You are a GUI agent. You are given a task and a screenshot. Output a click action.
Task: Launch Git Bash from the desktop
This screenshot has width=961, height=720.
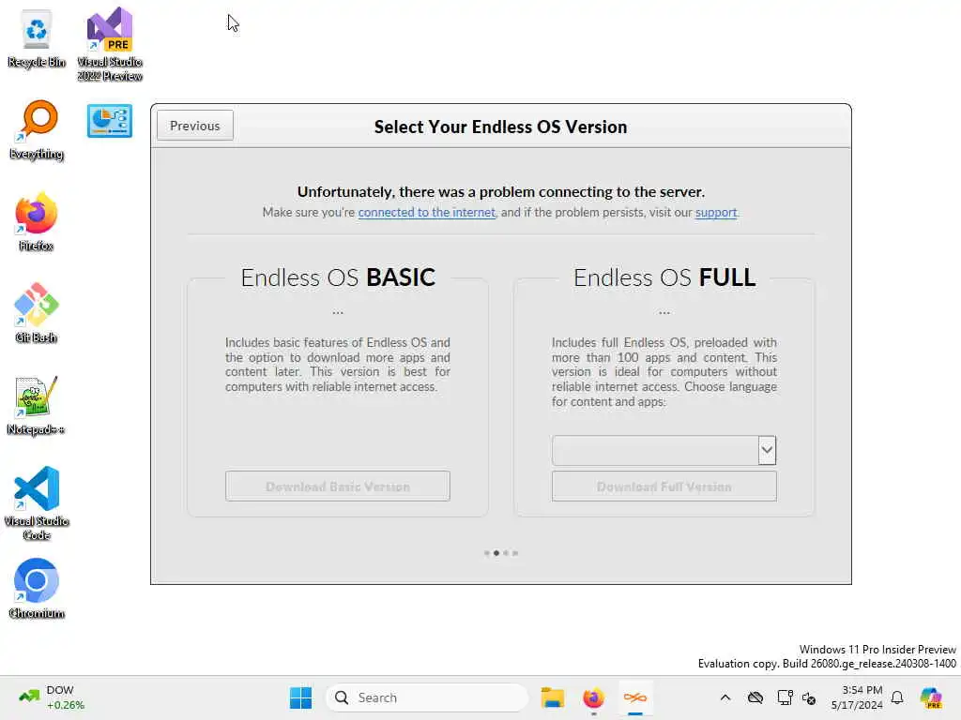coord(37,313)
